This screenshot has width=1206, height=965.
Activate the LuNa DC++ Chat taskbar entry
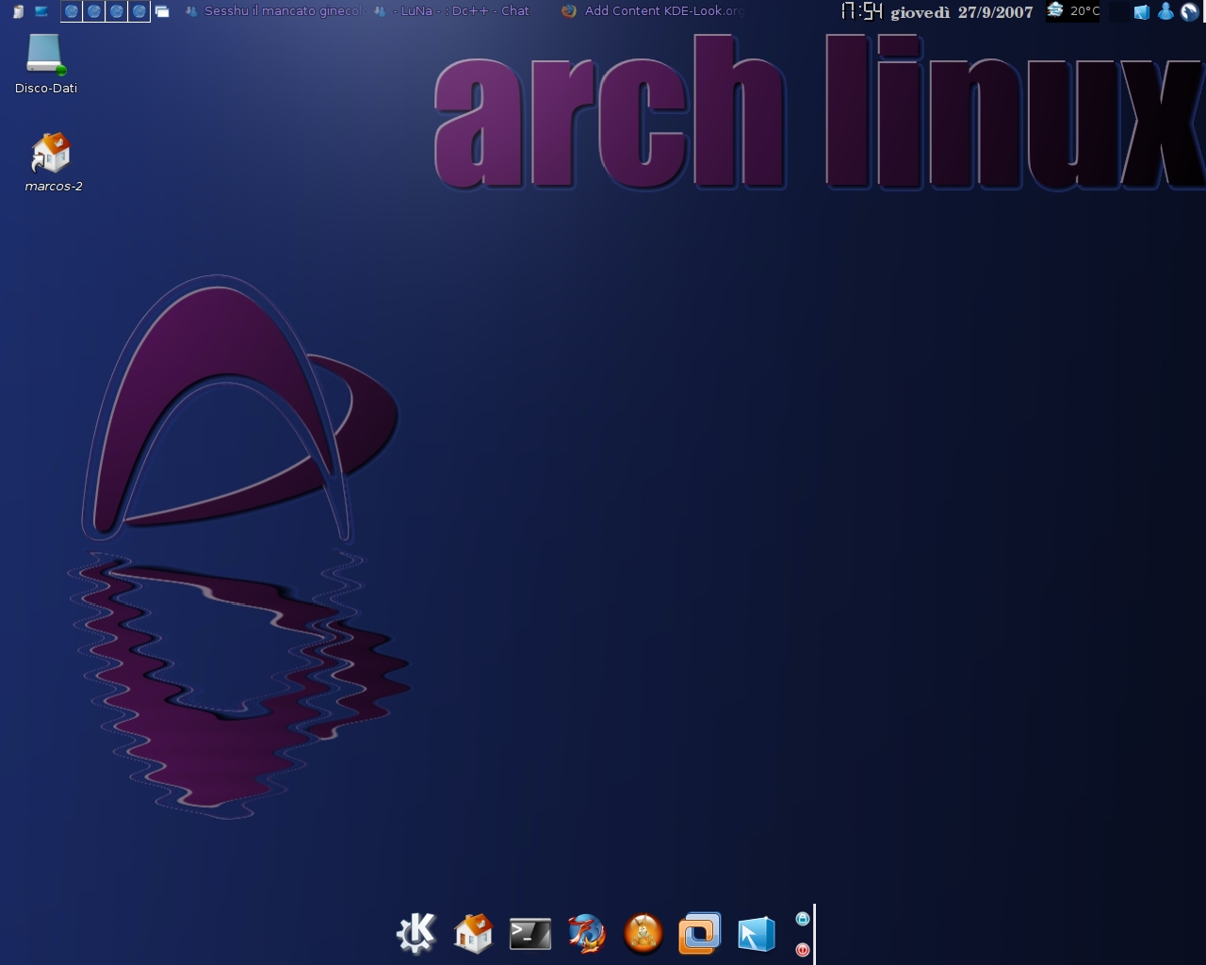[452, 11]
